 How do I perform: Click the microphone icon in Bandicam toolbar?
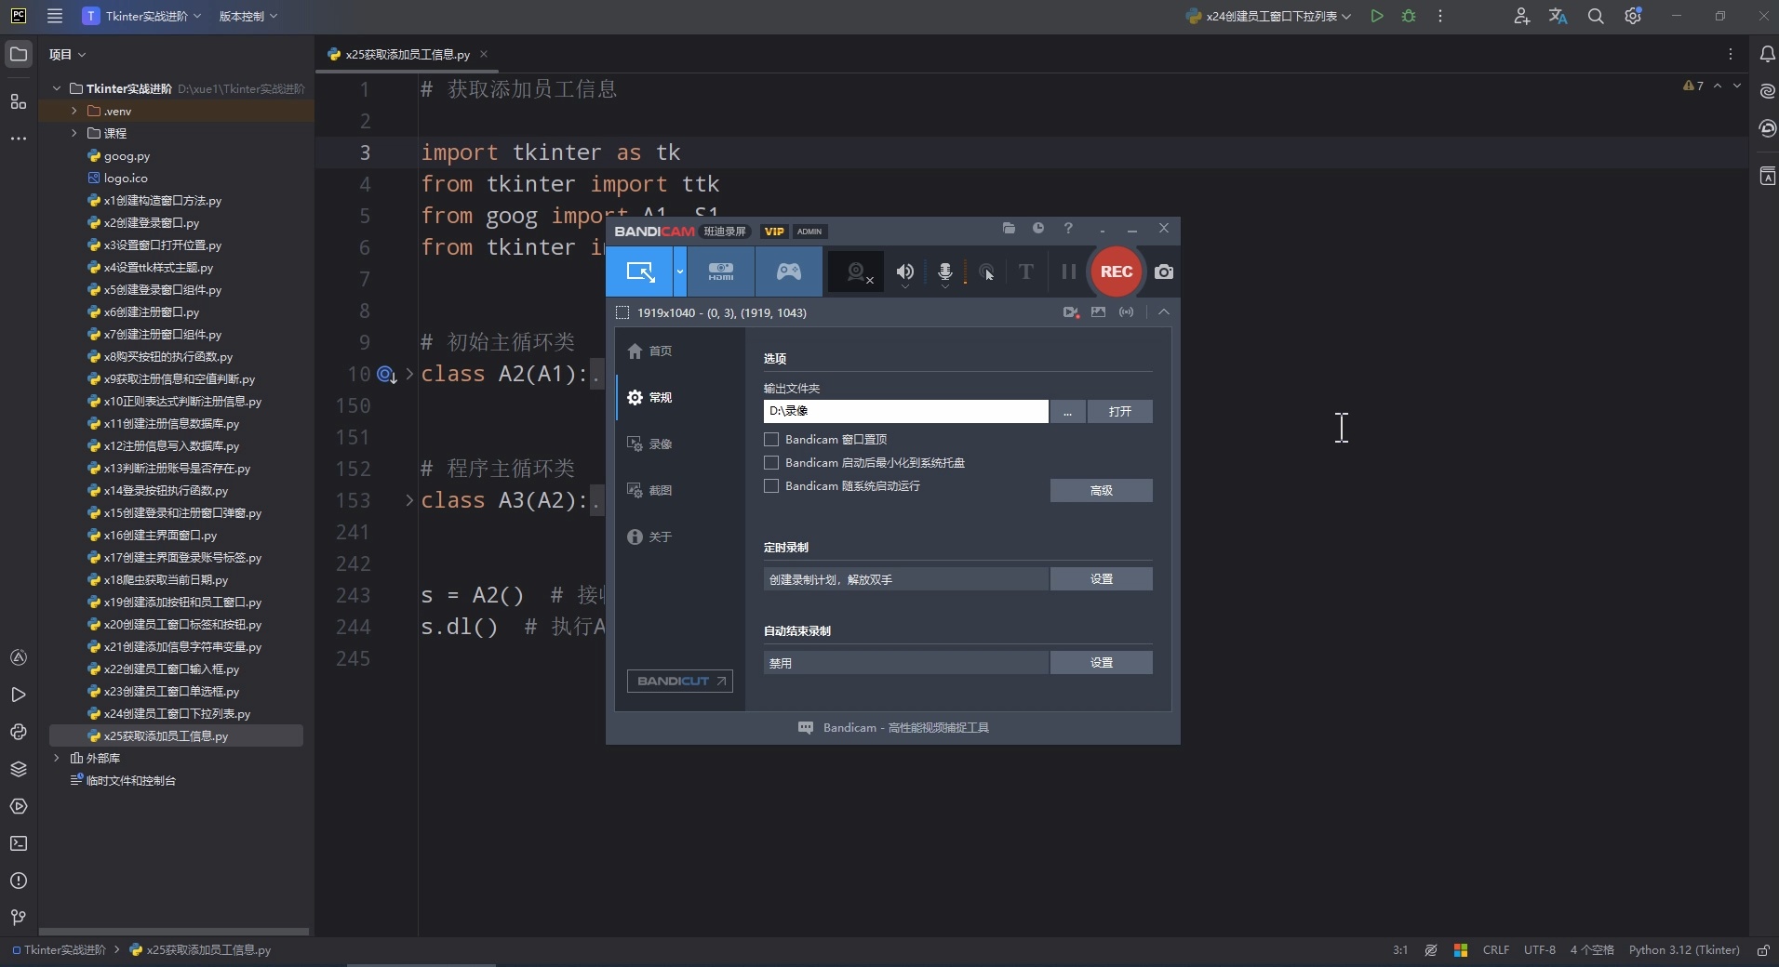click(943, 271)
